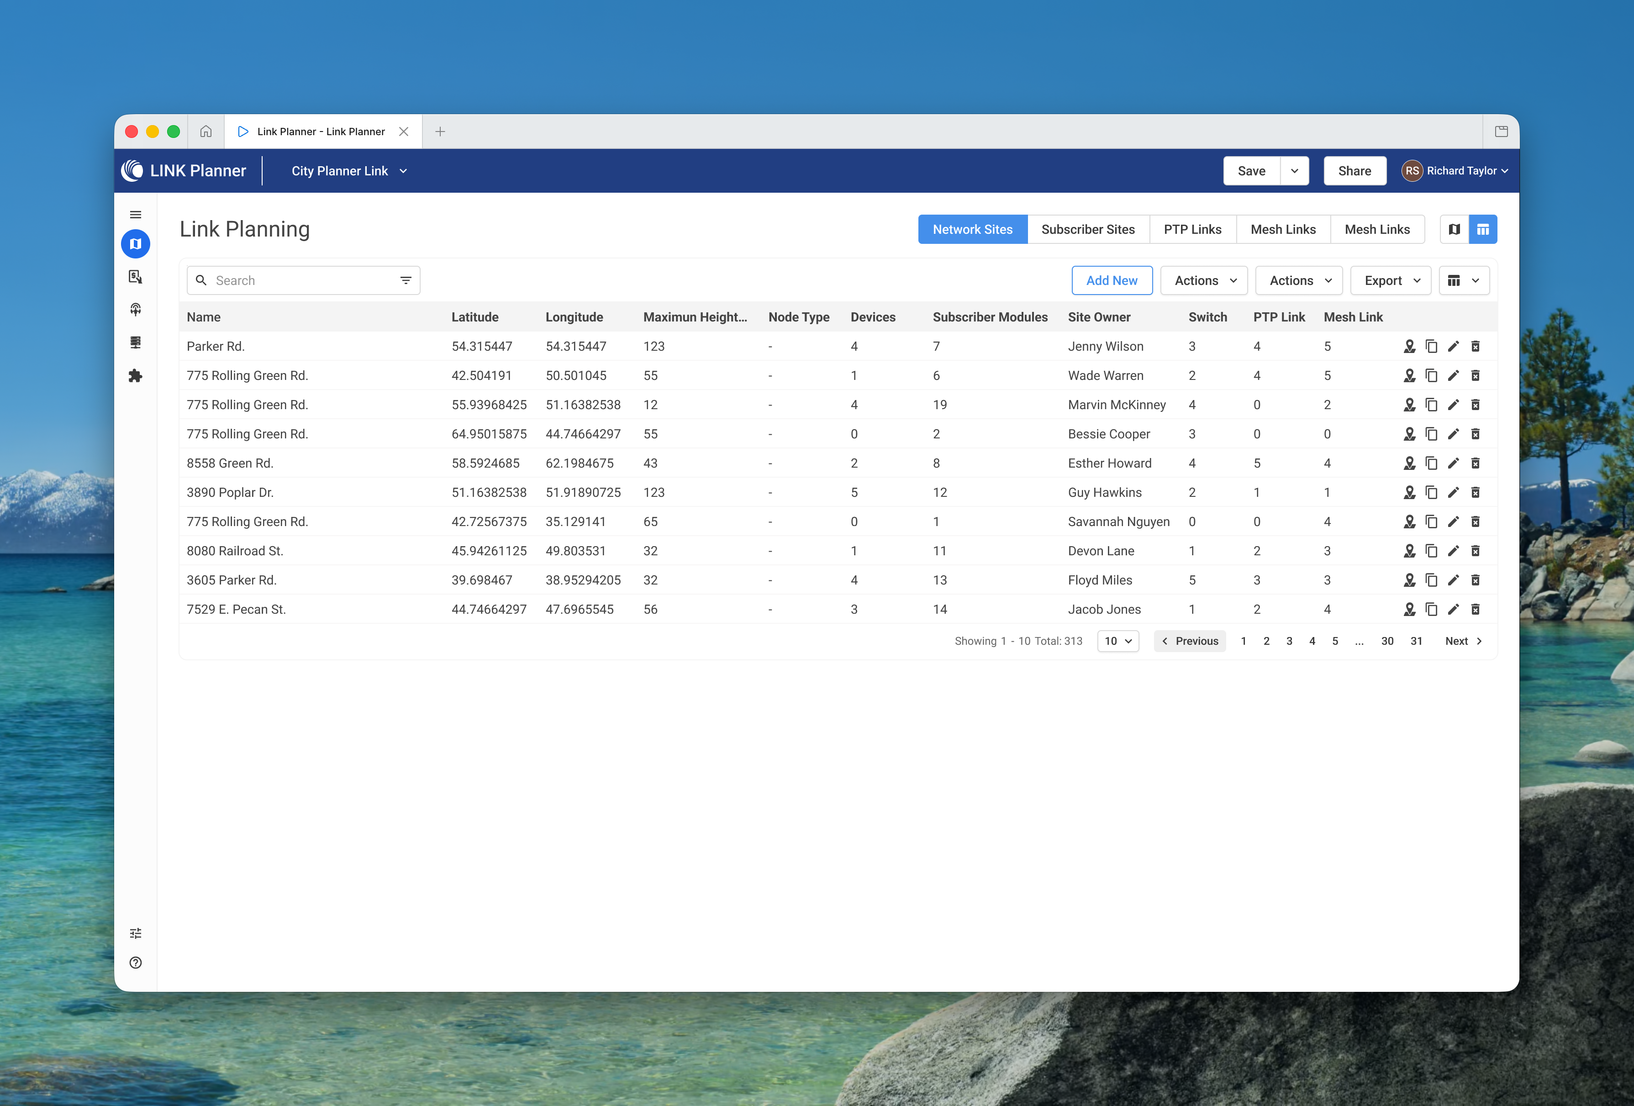Edit the Savannah Nguyen row
Viewport: 1634px width, 1106px height.
tap(1453, 521)
